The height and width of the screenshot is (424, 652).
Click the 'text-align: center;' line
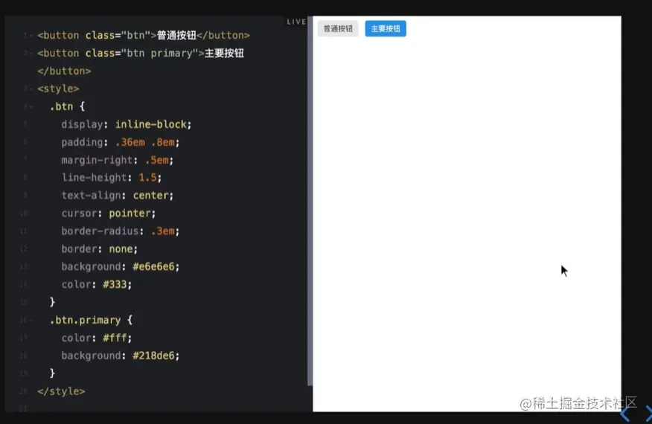tap(118, 196)
